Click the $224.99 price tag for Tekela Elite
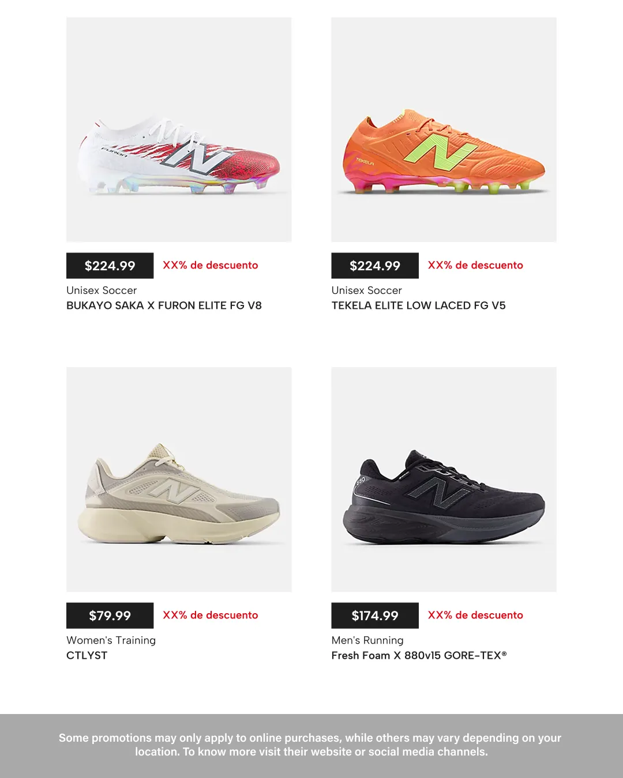The width and height of the screenshot is (623, 778). tap(375, 266)
